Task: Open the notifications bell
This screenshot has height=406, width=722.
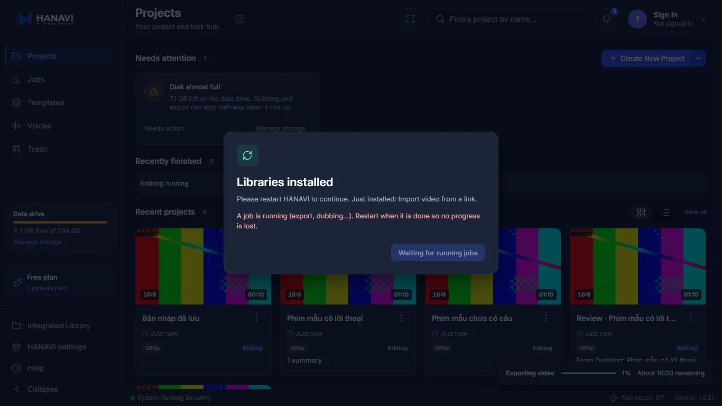Action: click(607, 19)
